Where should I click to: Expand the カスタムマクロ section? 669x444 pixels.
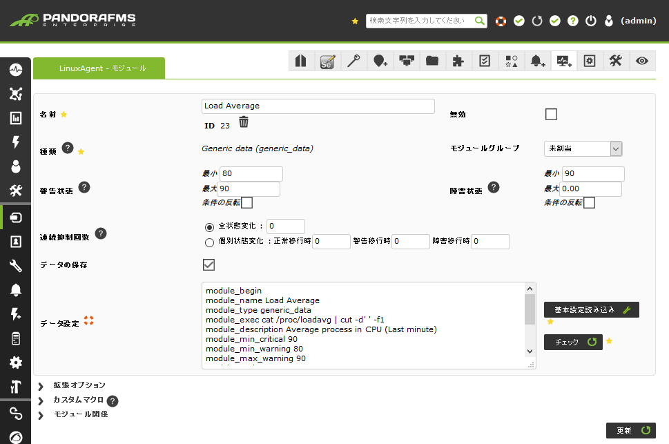[41, 401]
